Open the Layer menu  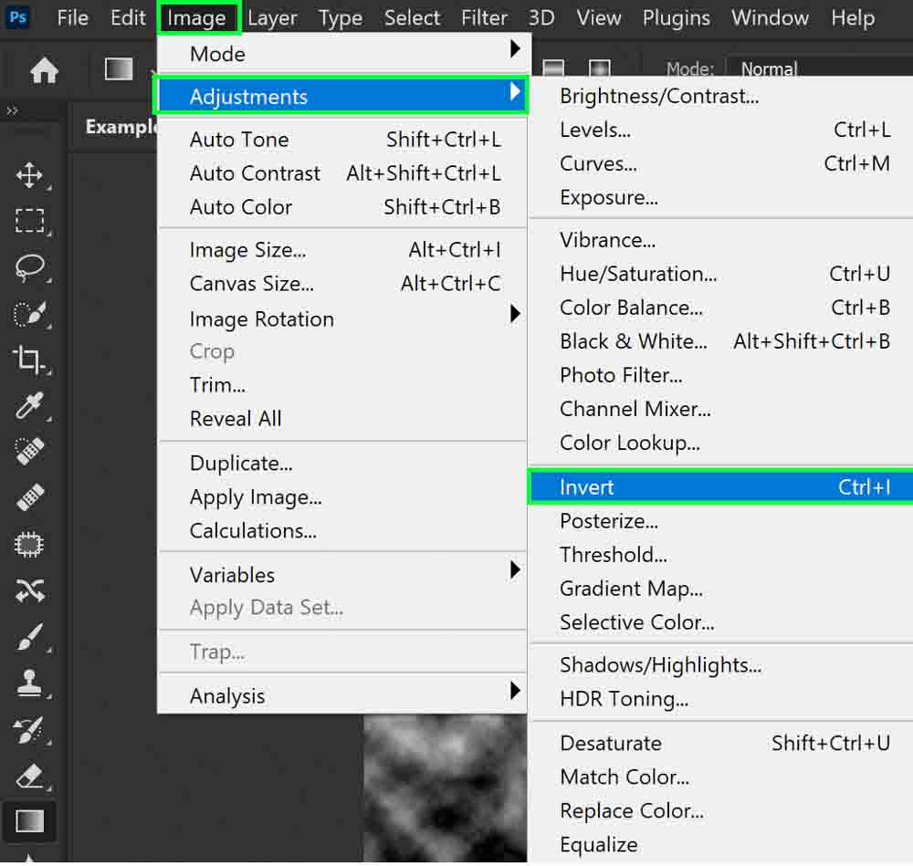pyautogui.click(x=272, y=18)
